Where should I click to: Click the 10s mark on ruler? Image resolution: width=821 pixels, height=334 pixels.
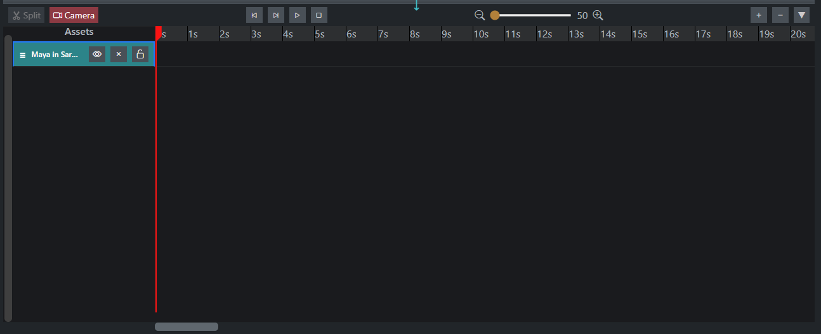click(x=482, y=34)
